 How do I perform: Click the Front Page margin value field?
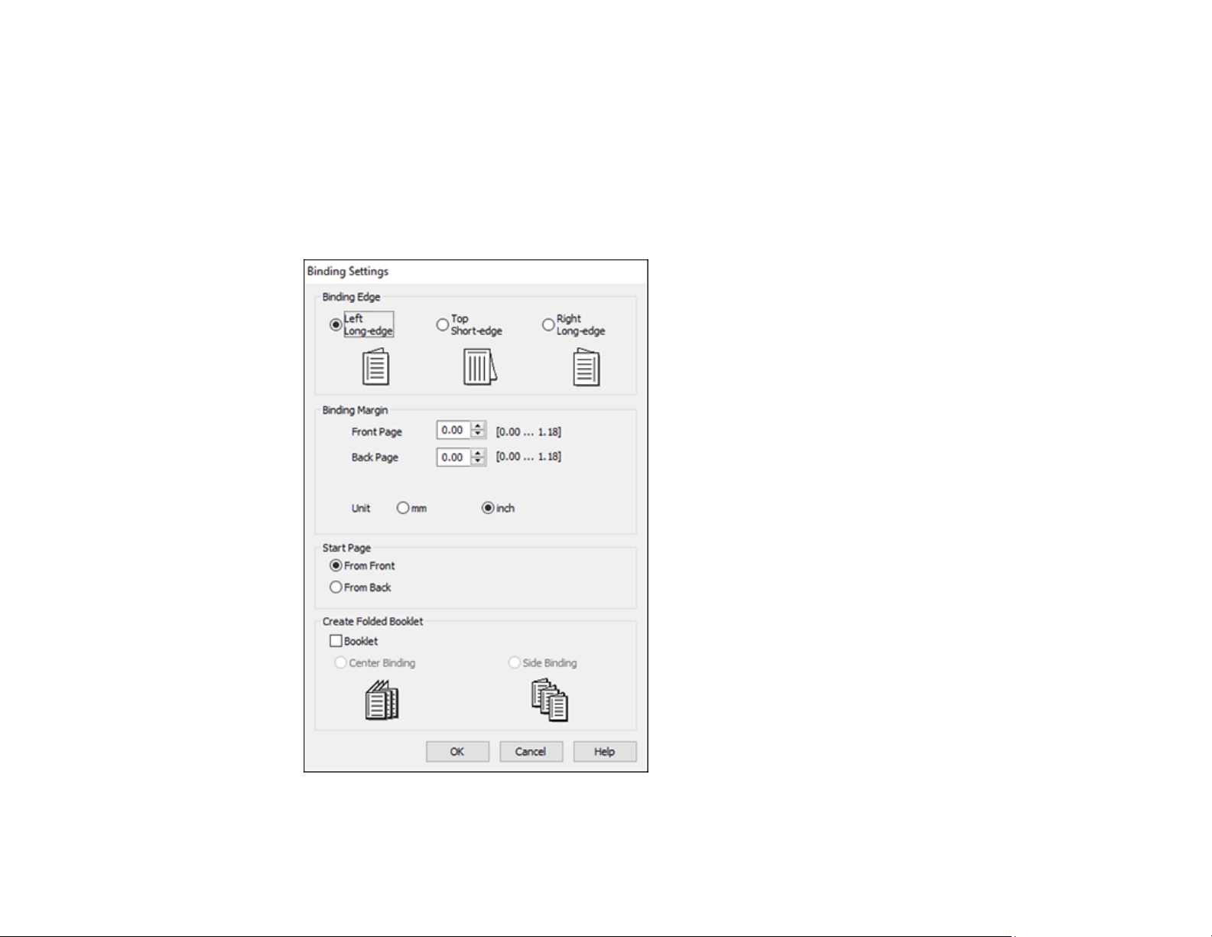[x=454, y=430]
